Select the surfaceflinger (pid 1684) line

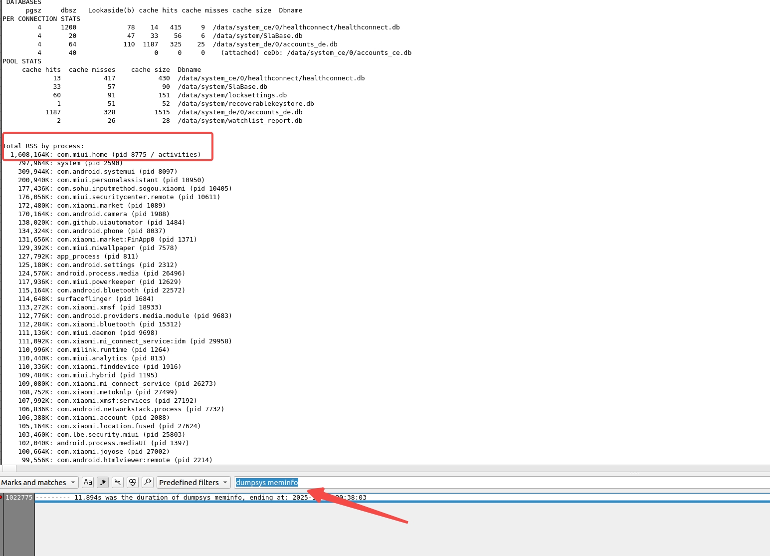pyautogui.click(x=86, y=299)
